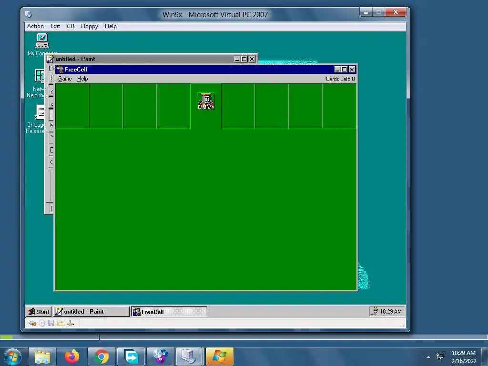Screen dimensions: 488x366
Task: Click the Paint window title bar icon
Action: click(50, 59)
